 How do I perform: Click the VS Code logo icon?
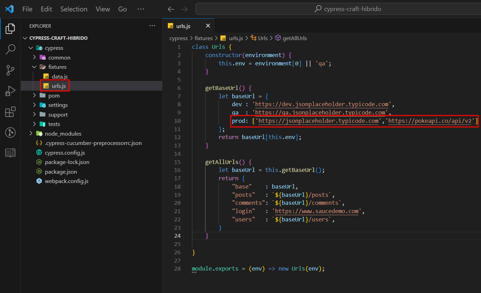point(9,9)
